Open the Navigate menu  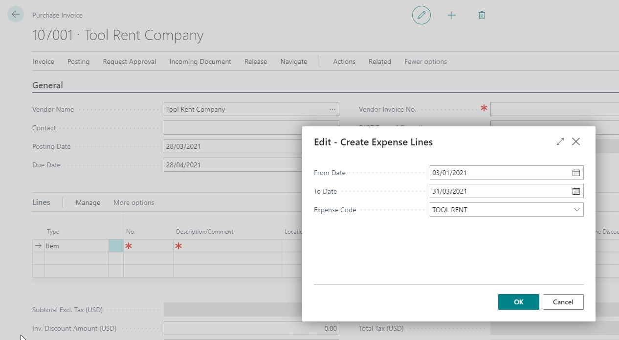point(294,61)
